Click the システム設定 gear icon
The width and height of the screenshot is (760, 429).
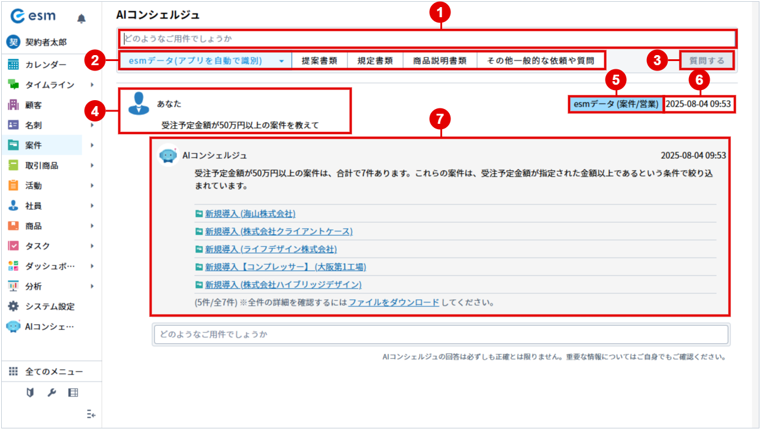[x=14, y=306]
